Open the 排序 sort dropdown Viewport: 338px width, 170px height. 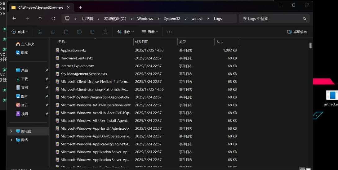tap(126, 32)
